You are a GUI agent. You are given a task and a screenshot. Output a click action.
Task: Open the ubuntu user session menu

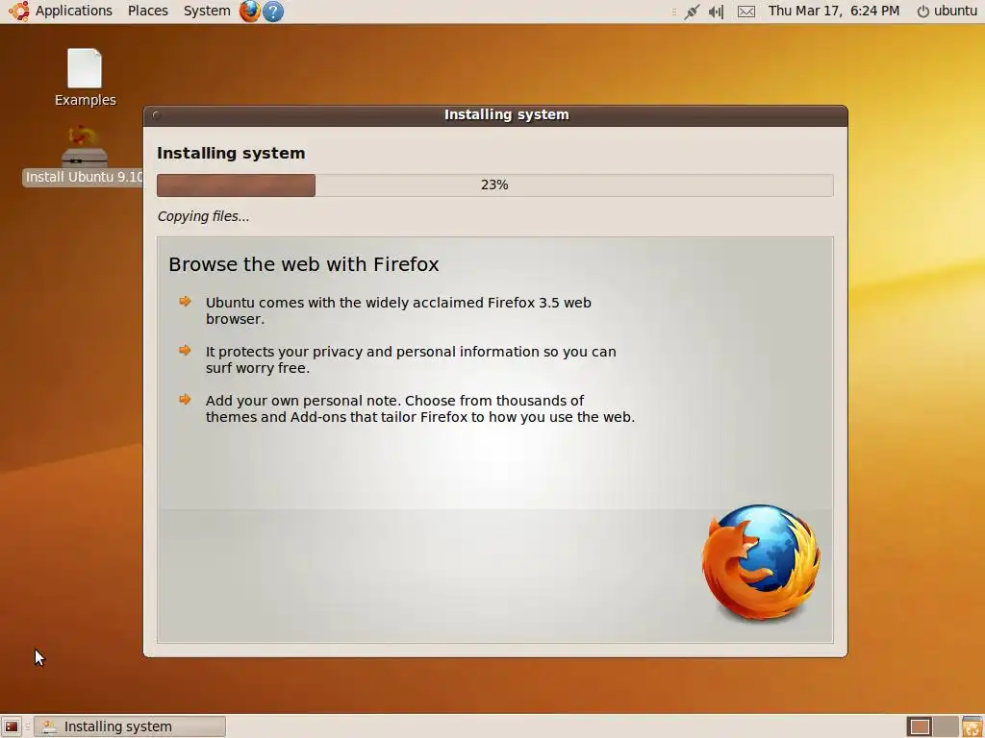pyautogui.click(x=947, y=11)
